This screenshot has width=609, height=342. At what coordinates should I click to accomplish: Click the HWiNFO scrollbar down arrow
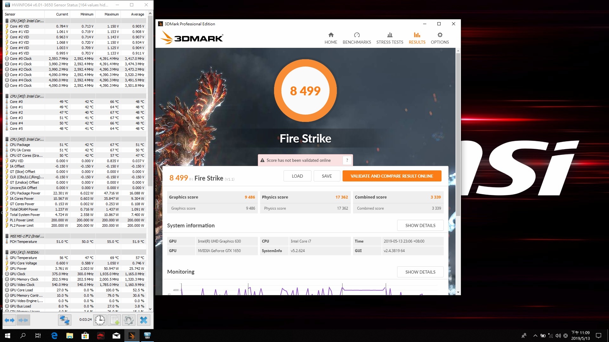click(150, 309)
